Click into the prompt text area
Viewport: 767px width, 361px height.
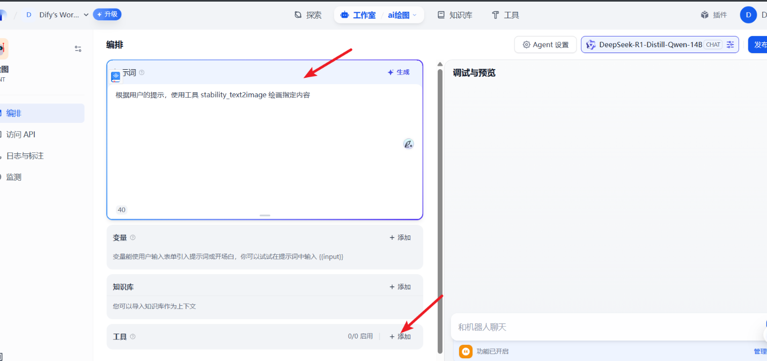[x=264, y=145]
